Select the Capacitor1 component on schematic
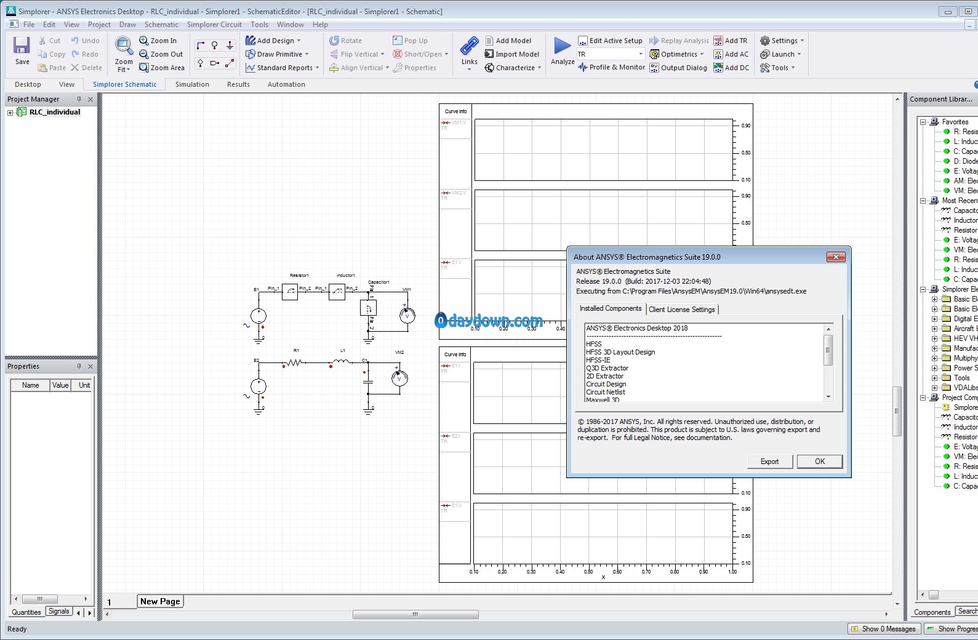Screen dimensions: 978x640 point(369,308)
